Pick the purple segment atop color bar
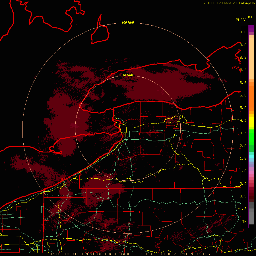 click(251, 28)
